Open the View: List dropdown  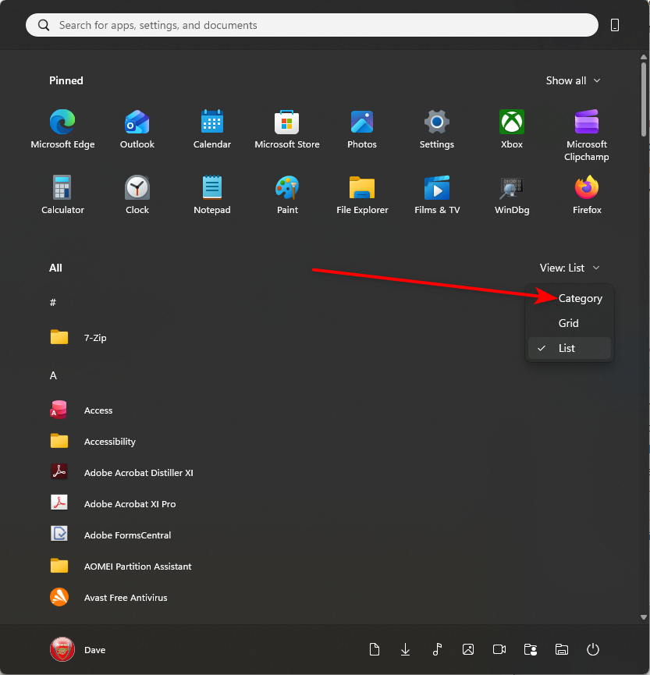coord(570,268)
